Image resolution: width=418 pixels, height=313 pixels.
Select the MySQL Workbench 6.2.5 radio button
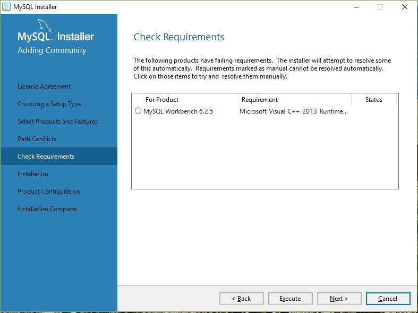(x=138, y=111)
